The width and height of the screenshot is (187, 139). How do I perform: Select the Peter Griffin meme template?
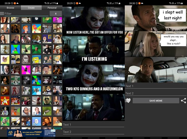tap(47, 39)
